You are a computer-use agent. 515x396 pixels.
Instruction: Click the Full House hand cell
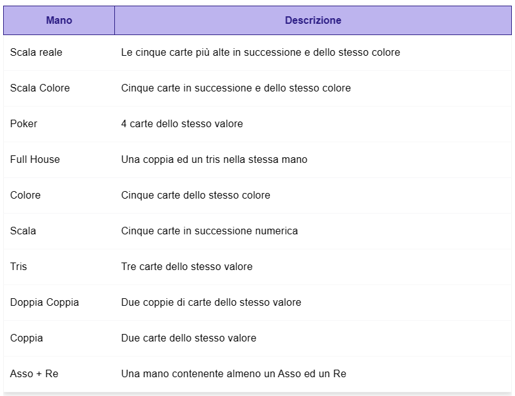(x=35, y=160)
